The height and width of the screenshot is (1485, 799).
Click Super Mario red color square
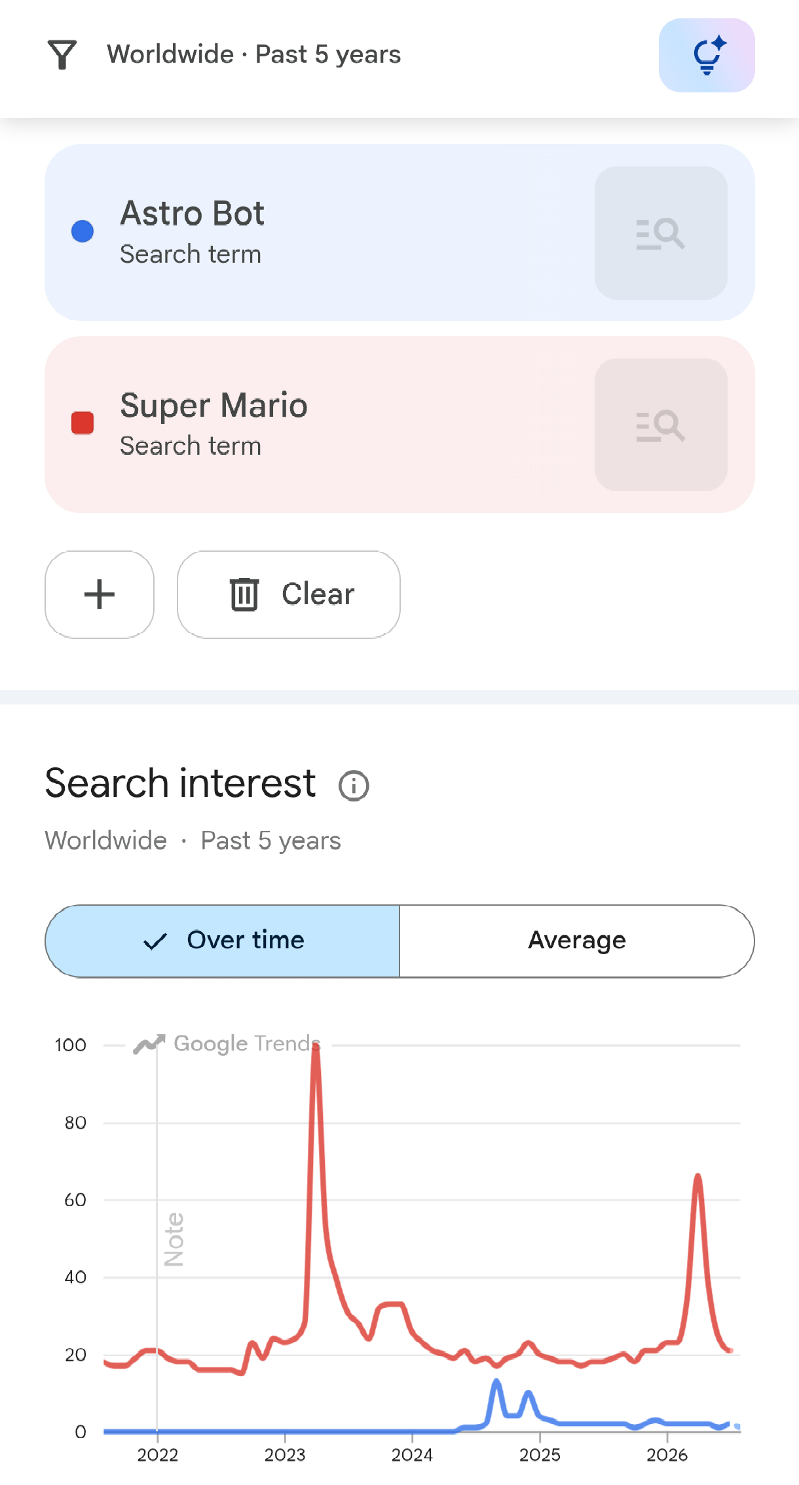[x=83, y=423]
